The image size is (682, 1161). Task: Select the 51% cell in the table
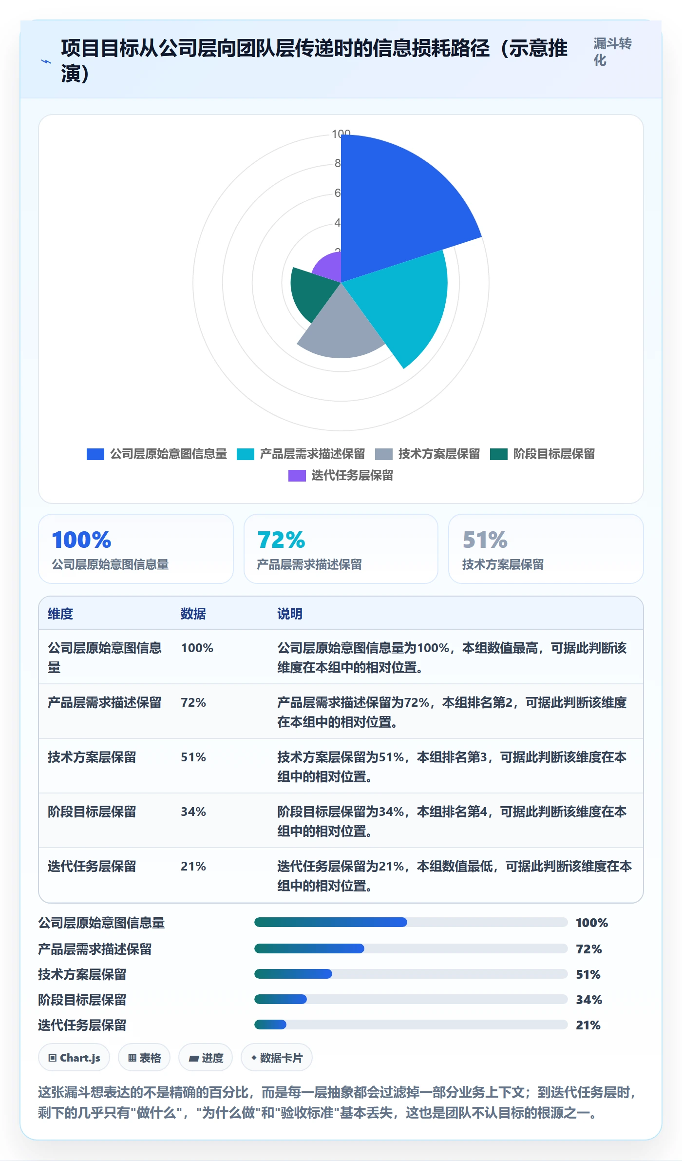[193, 757]
